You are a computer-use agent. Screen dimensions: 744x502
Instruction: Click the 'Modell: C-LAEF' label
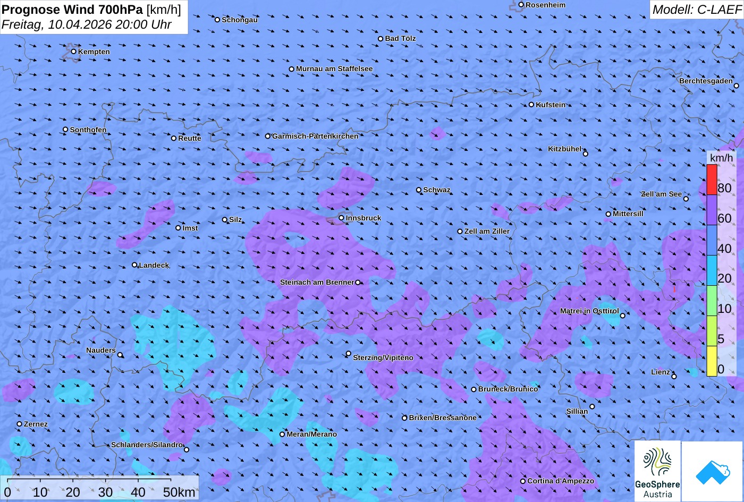pos(696,10)
